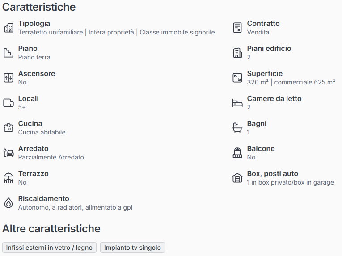Screen dimensions: 342x256
Task: Click the garage icon for Box, posti auto
Action: (237, 178)
